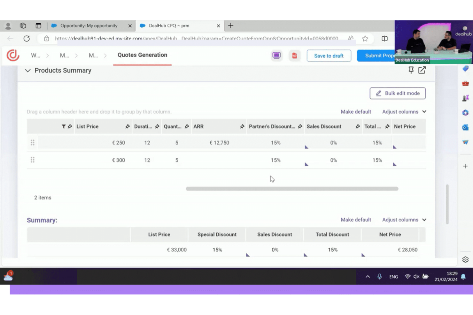This screenshot has height=315, width=473.
Task: Click the DealHub logo icon
Action: (13, 55)
